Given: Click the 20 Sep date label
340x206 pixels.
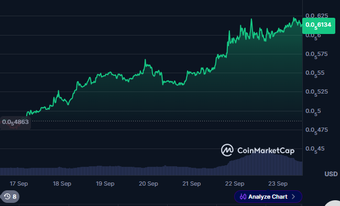Looking at the screenshot, I should pyautogui.click(x=149, y=184).
